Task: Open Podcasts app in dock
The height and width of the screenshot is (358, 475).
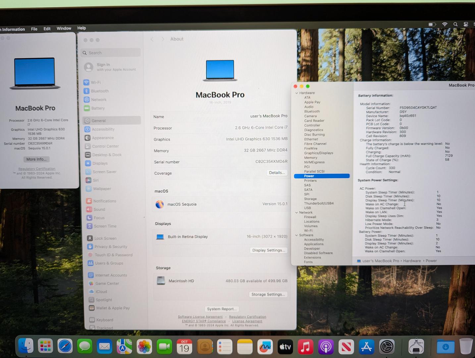Action: [x=326, y=347]
